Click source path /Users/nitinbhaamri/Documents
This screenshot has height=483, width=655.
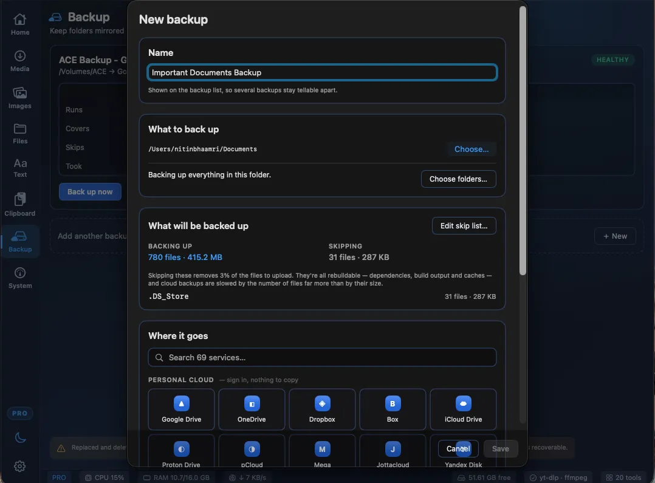(202, 149)
